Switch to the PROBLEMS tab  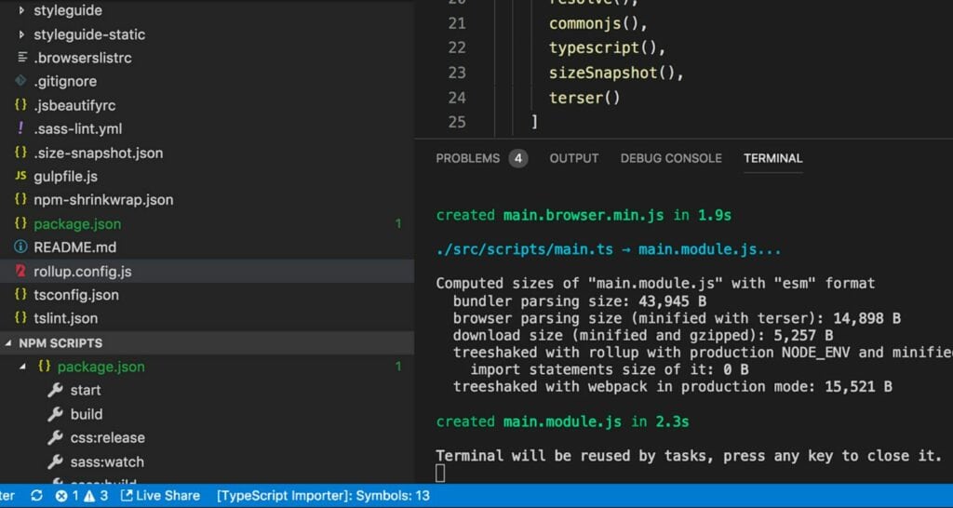pyautogui.click(x=467, y=158)
